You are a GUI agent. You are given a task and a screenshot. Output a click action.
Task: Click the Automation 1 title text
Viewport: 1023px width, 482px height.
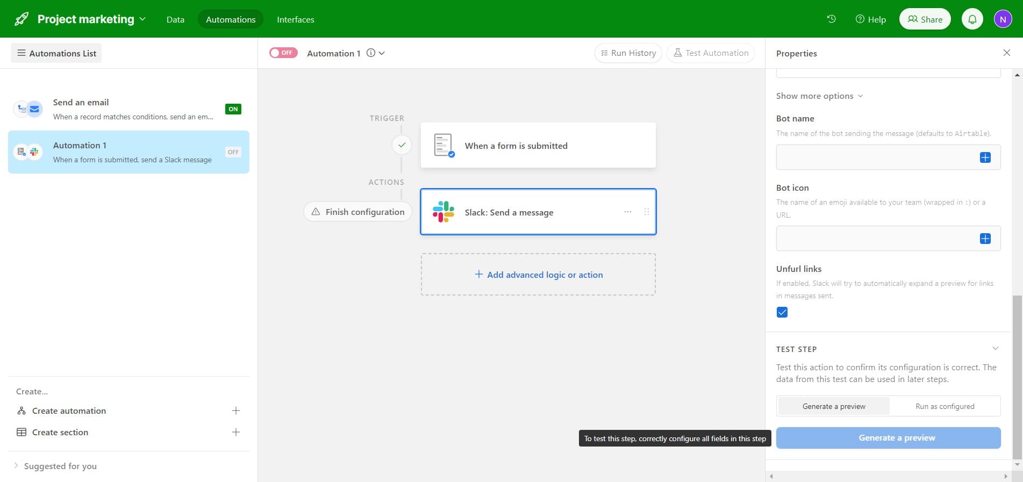click(333, 53)
